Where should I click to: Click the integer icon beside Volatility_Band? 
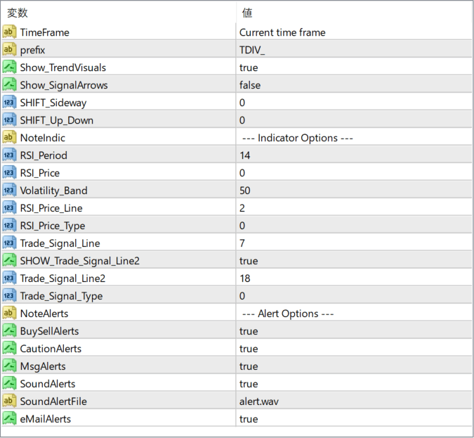point(9,190)
